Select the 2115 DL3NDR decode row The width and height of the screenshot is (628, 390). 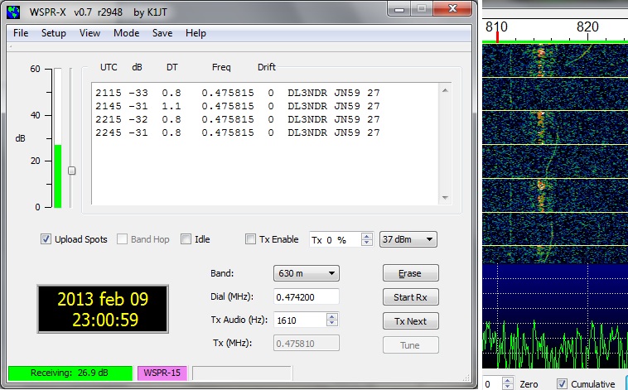[x=238, y=93]
